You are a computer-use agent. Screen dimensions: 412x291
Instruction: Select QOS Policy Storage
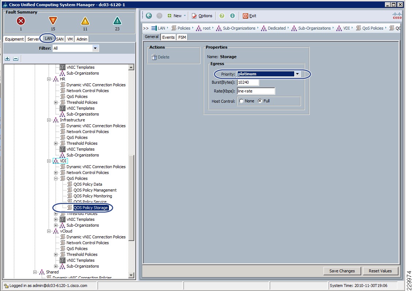[x=91, y=208]
